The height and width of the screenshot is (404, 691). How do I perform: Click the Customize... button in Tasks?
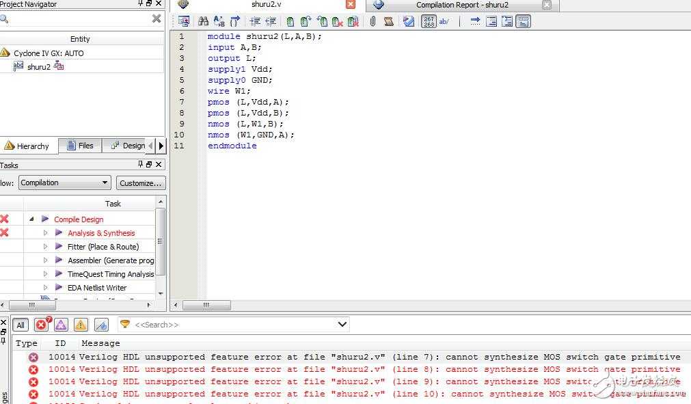(141, 183)
